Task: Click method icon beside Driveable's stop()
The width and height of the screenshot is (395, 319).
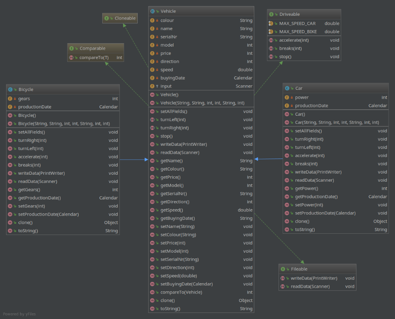Action: pyautogui.click(x=271, y=57)
